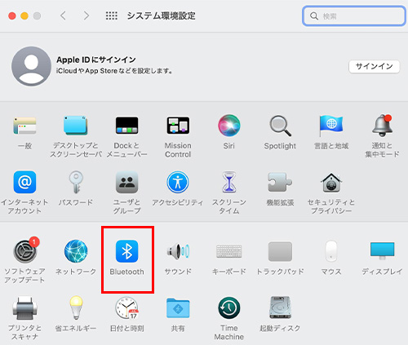Screen dimensions: 408x345
Task: Open Dockとメニューバー preferences
Action: coord(126,126)
